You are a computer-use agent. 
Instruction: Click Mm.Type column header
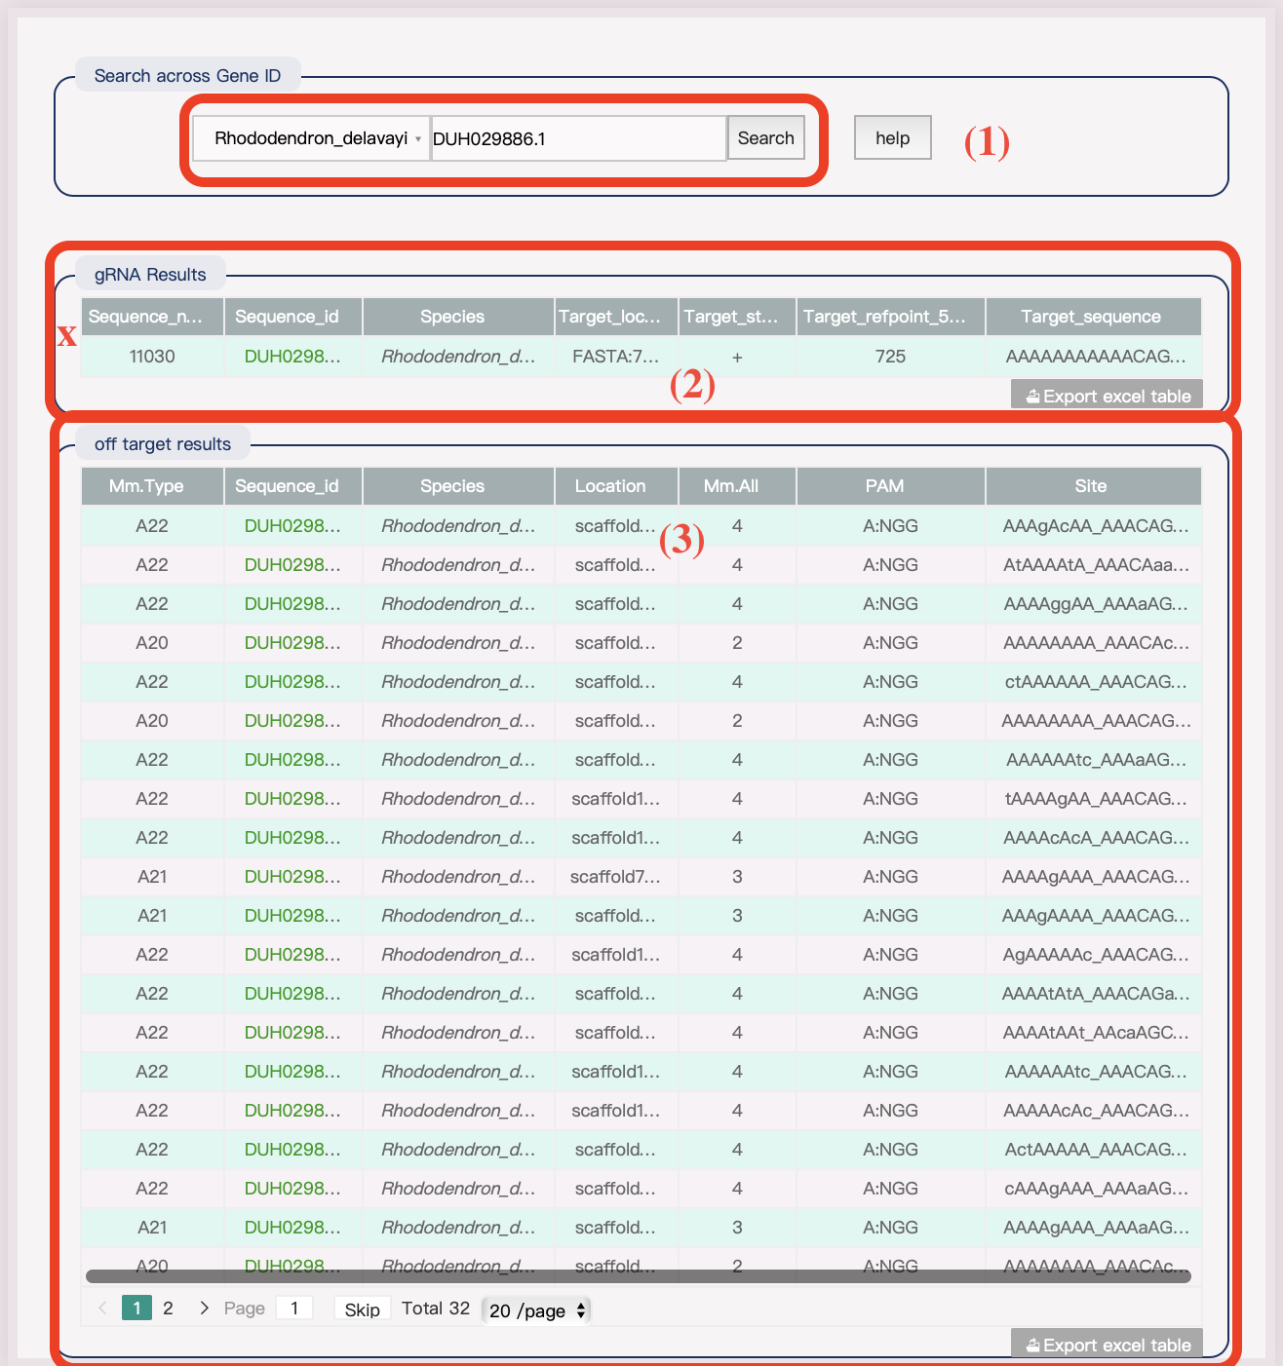[x=152, y=486]
